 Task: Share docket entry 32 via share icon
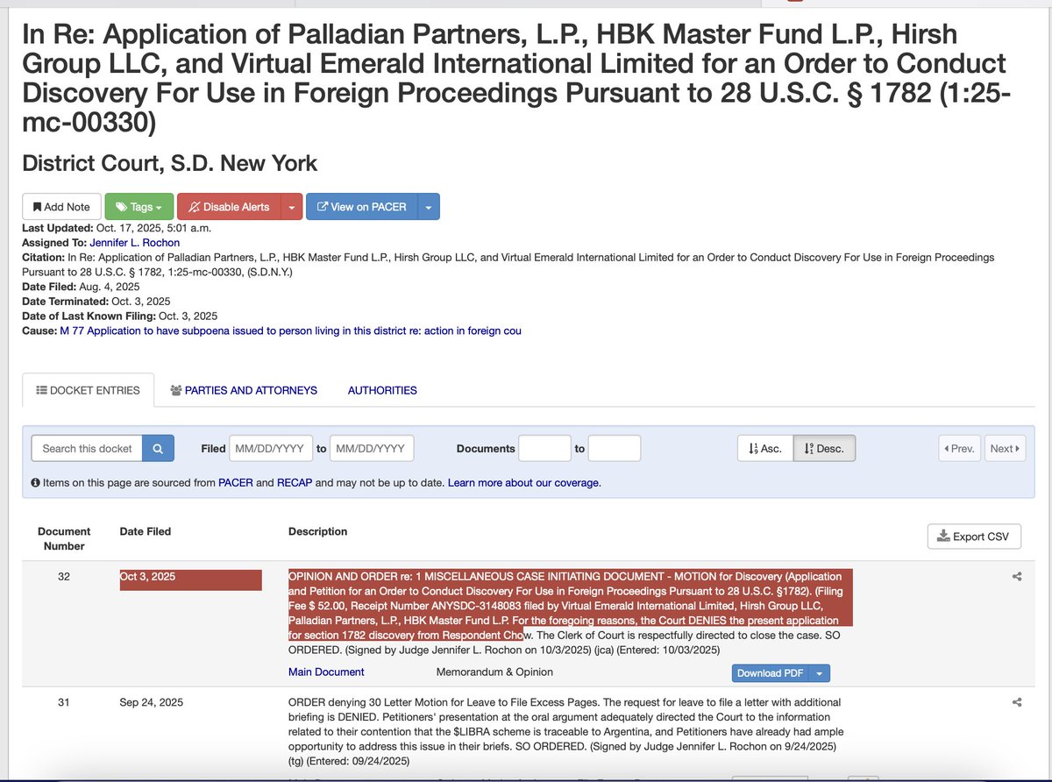point(1017,577)
